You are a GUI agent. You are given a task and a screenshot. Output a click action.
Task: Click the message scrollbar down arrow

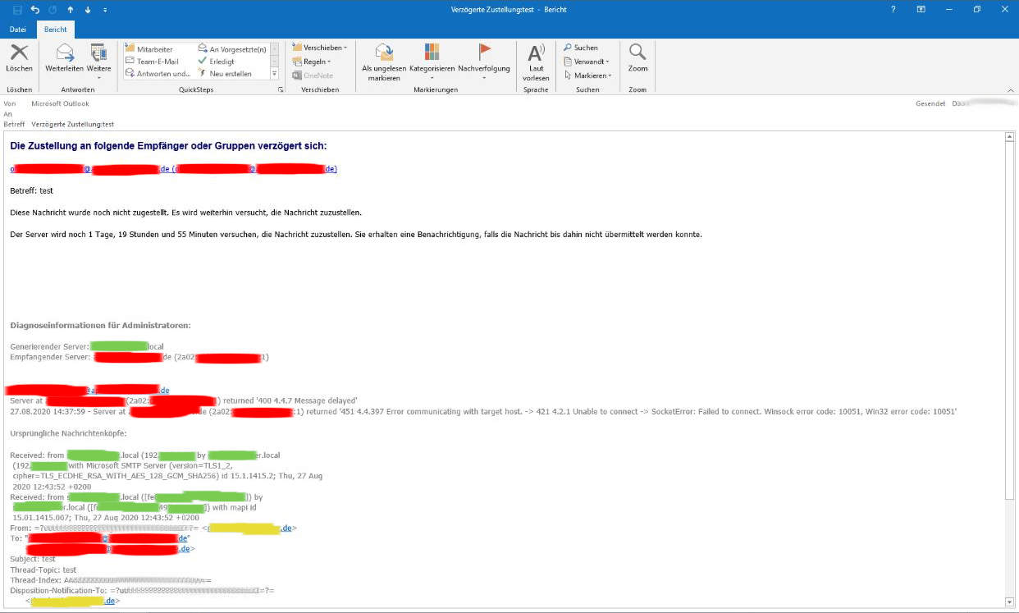(x=1009, y=602)
